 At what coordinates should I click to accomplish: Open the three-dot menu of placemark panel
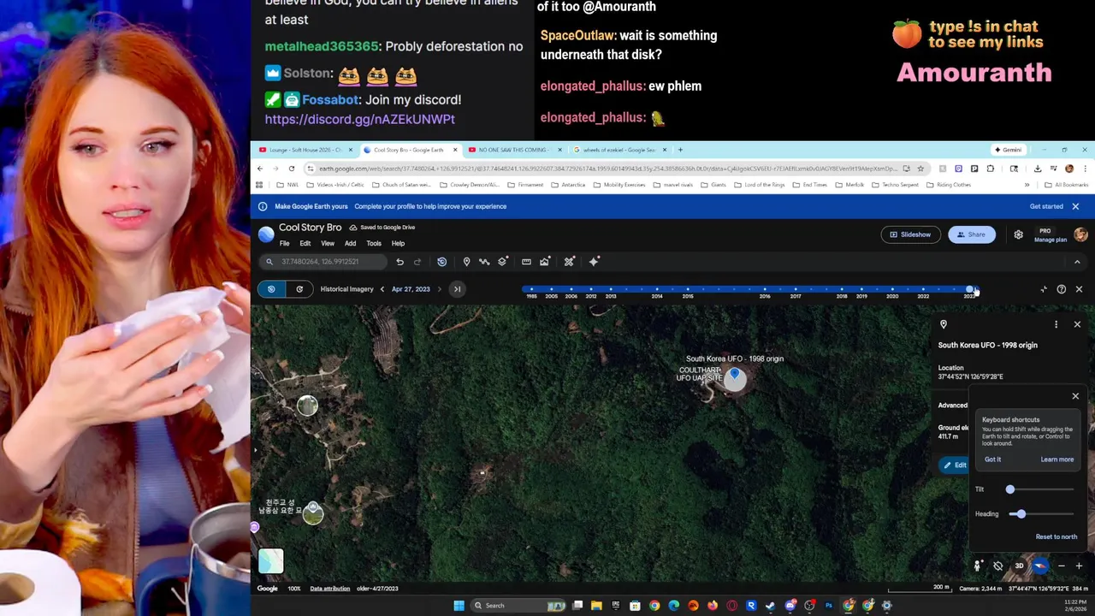1056,324
